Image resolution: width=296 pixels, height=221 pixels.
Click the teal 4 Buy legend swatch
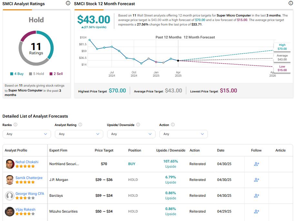pyautogui.click(x=12, y=74)
